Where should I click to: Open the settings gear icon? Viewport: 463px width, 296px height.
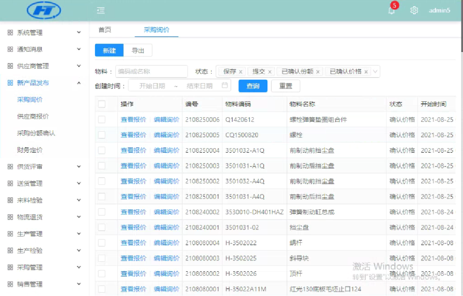coord(414,11)
